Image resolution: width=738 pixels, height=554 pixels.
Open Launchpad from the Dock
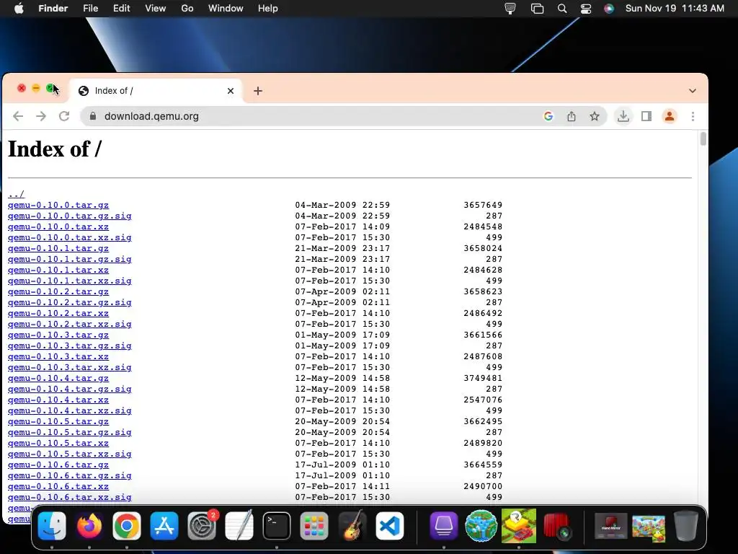(314, 526)
